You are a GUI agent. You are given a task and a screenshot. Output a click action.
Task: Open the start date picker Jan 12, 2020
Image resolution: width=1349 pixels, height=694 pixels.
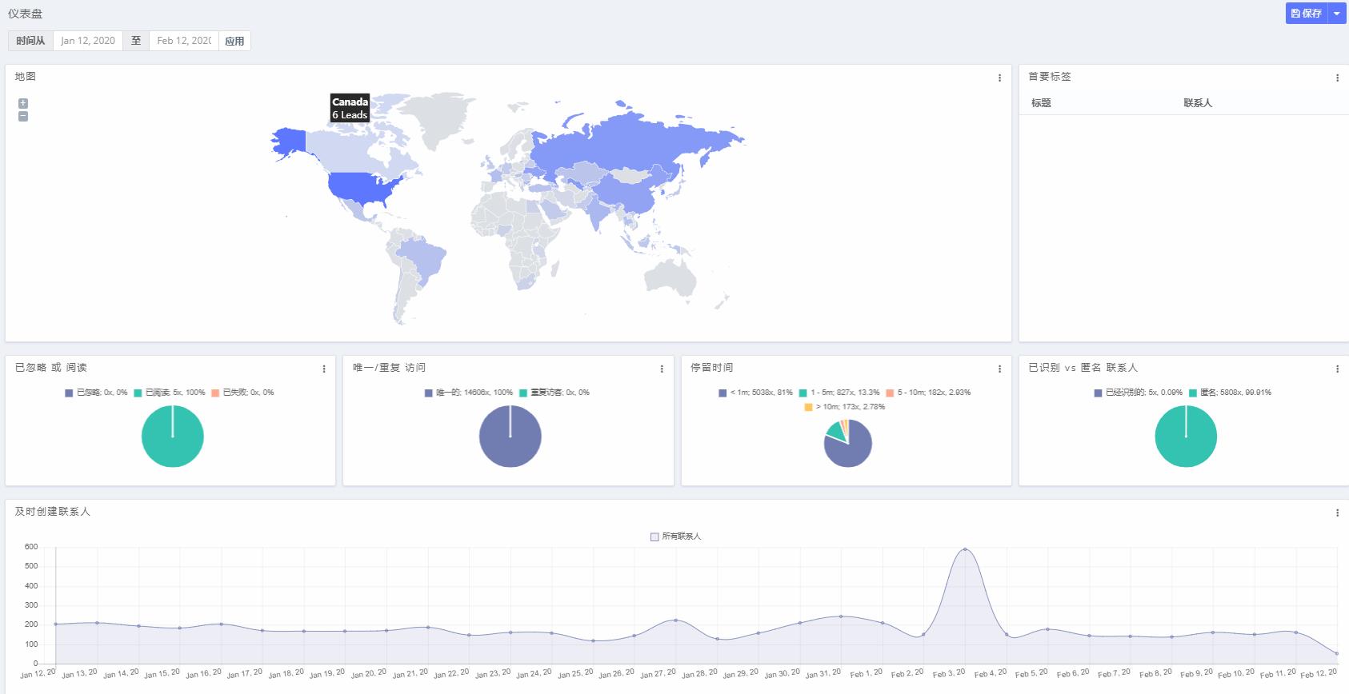pyautogui.click(x=88, y=41)
